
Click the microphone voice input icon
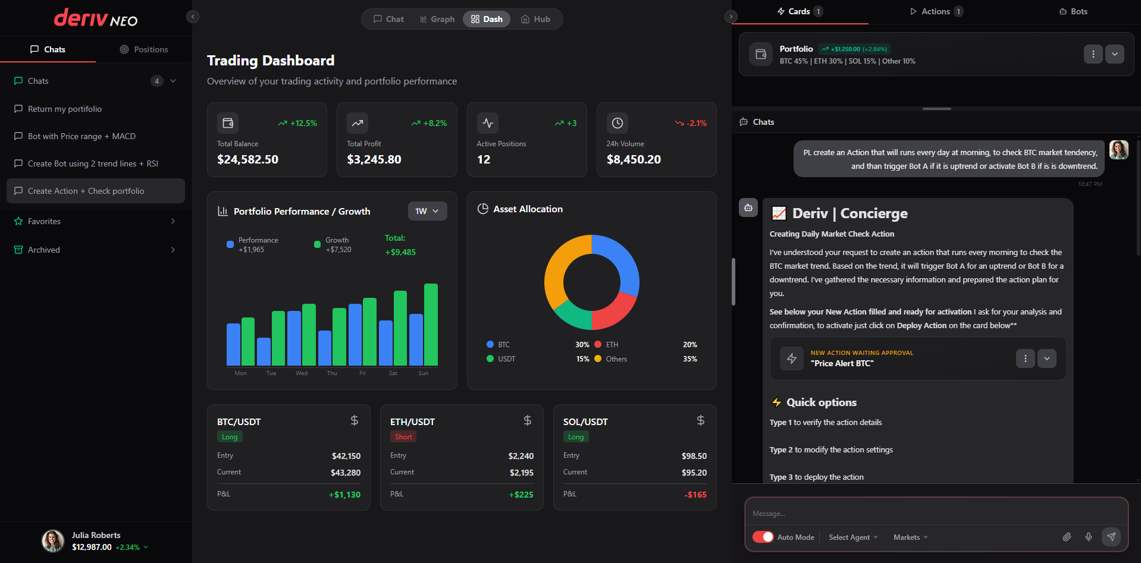pos(1089,537)
